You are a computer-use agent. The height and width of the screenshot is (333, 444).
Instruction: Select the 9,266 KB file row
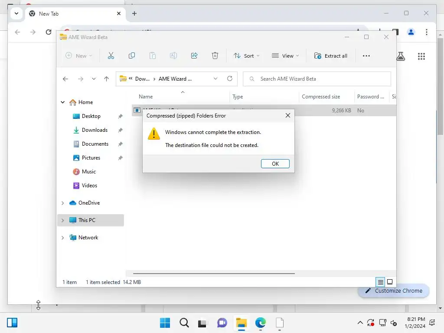(x=264, y=111)
